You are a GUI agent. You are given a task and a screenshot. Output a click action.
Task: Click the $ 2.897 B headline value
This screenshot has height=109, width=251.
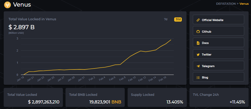pyautogui.click(x=22, y=27)
